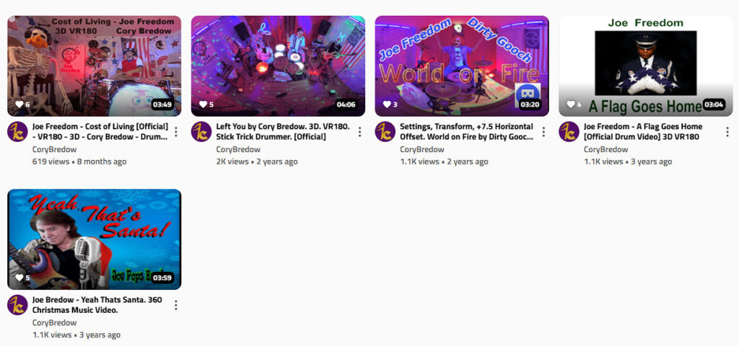Click heart icon on Yeah That's Santa thumbnail
Image resolution: width=739 pixels, height=346 pixels.
(x=19, y=278)
